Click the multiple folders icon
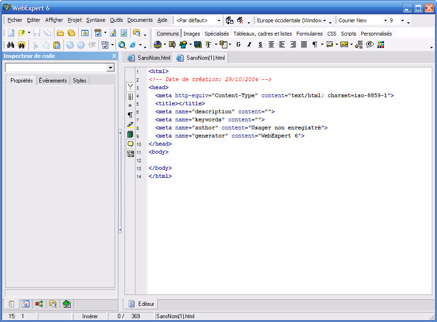This screenshot has height=322, width=437. [71, 33]
